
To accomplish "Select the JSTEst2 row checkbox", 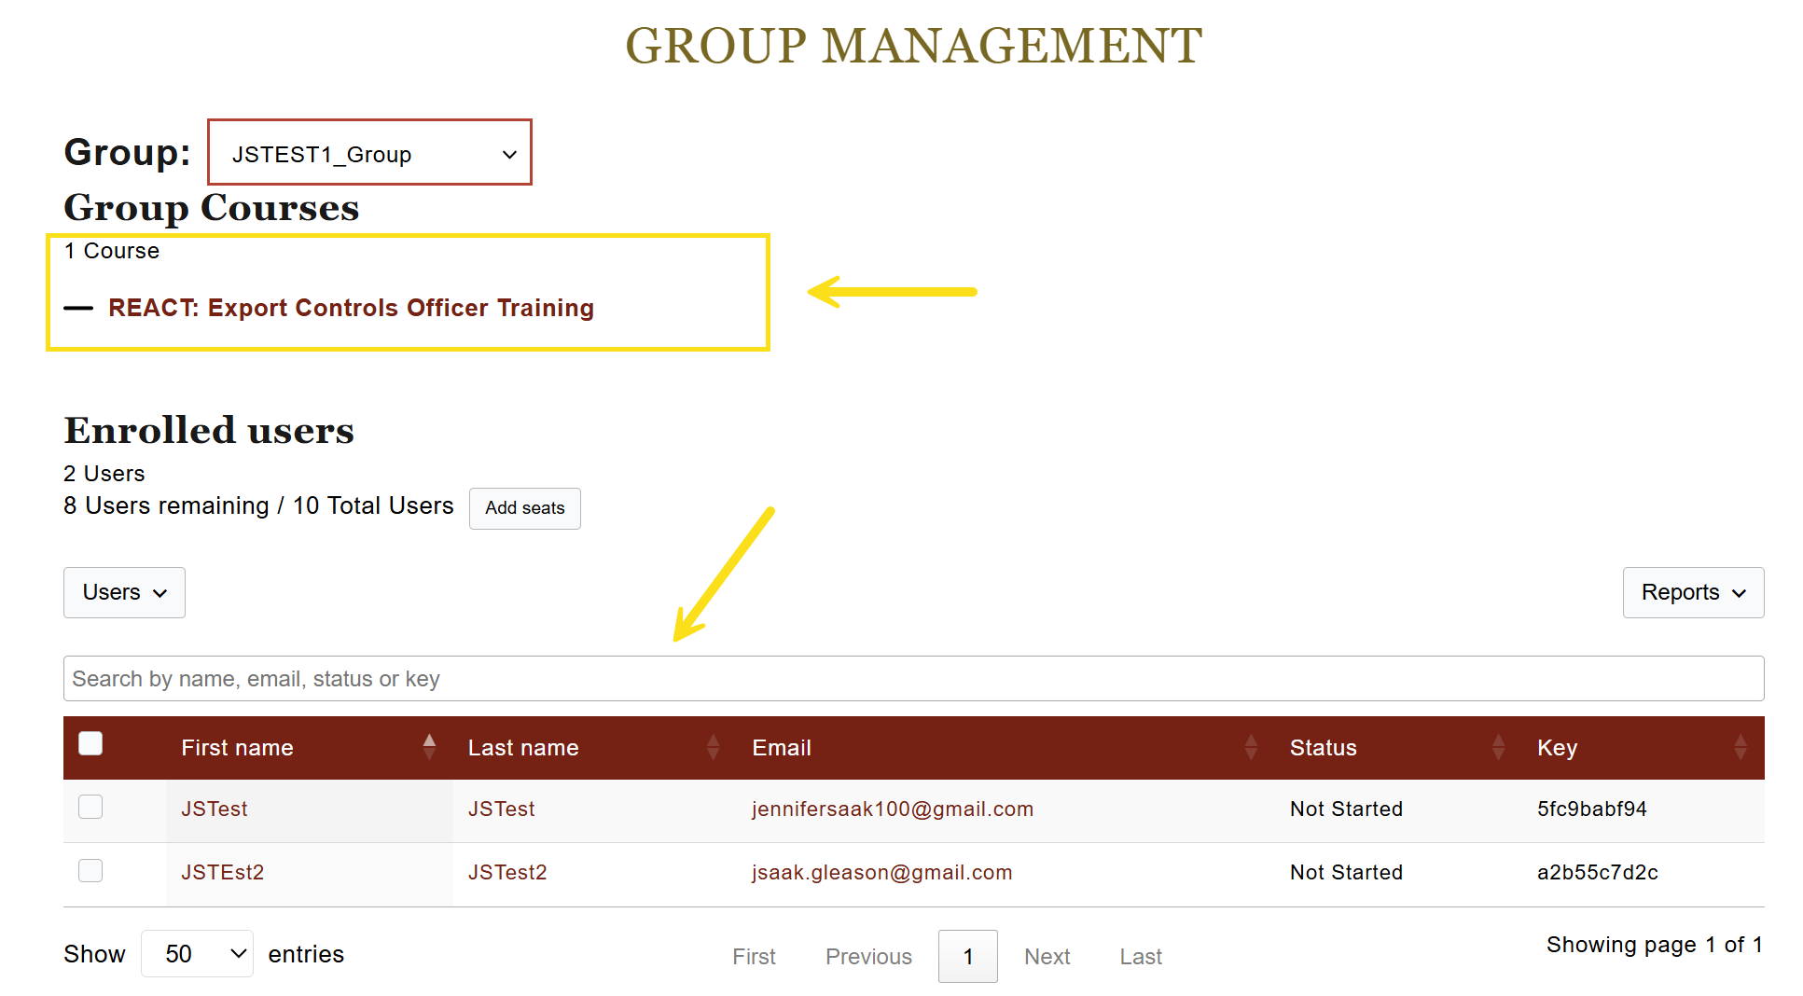I will point(90,870).
